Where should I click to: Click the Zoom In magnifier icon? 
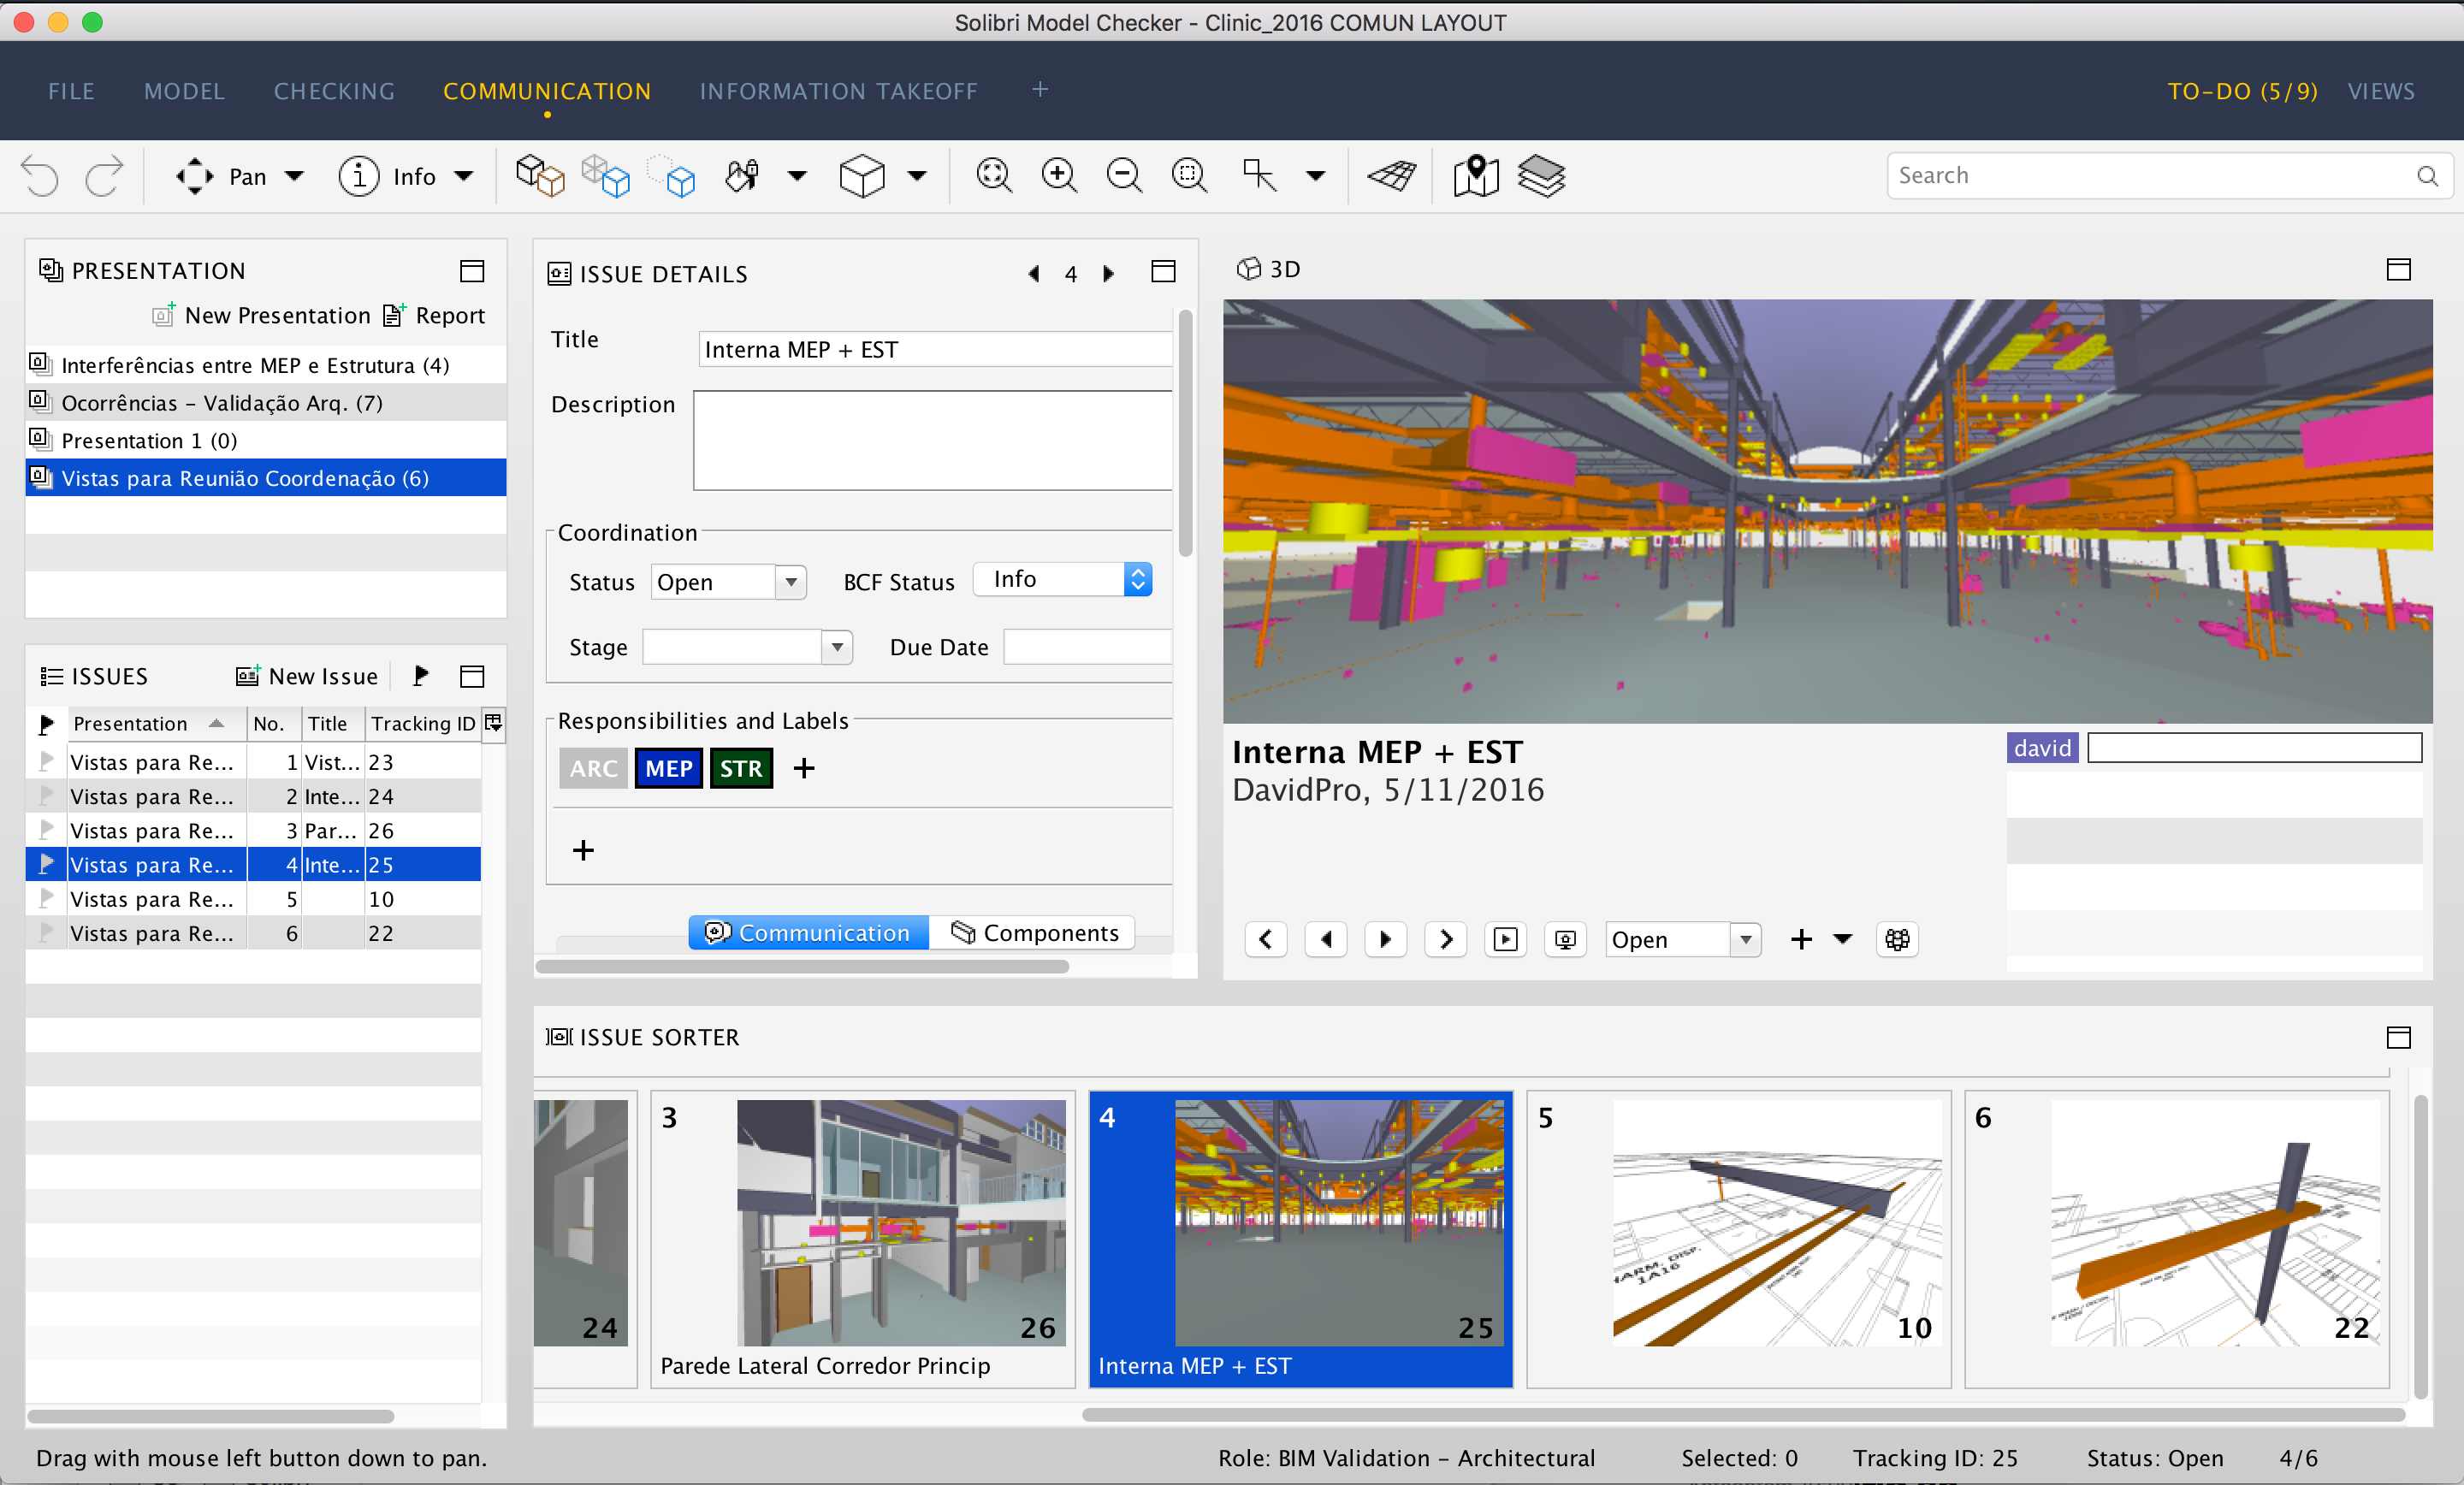click(1058, 176)
